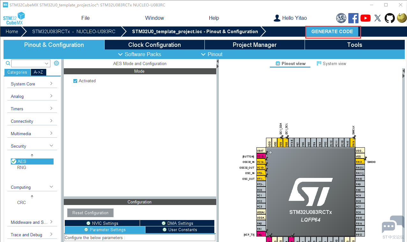Select the PF0 OSC_IN pin
Image resolution: width=407 pixels, height=242 pixels.
(261, 173)
